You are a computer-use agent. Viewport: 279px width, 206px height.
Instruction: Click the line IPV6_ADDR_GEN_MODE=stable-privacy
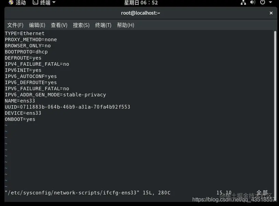55,95
